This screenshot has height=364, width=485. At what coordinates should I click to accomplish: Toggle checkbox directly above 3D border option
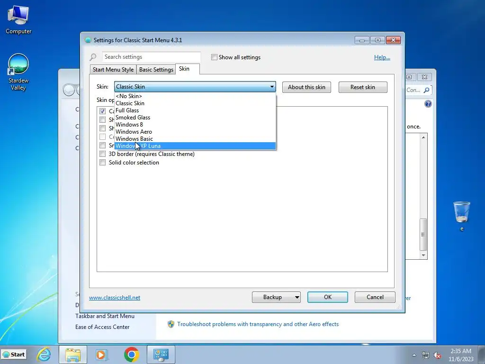point(102,145)
